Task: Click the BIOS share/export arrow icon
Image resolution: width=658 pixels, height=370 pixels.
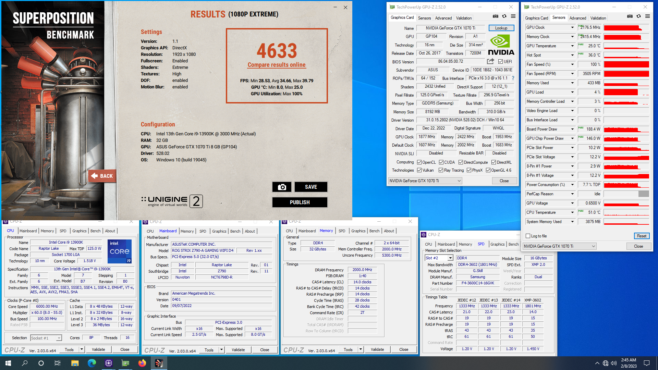Action: click(490, 61)
